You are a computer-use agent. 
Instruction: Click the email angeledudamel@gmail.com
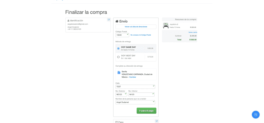[78, 24]
